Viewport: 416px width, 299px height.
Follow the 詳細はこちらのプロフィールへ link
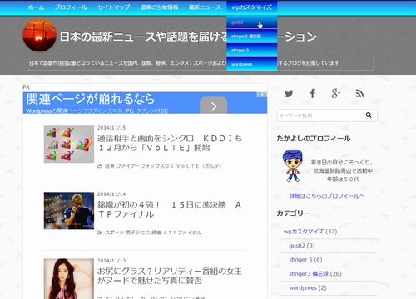(x=327, y=196)
